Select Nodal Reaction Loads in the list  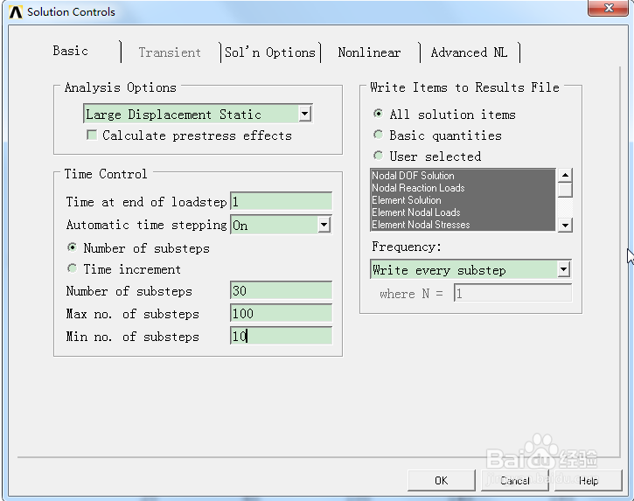click(463, 188)
